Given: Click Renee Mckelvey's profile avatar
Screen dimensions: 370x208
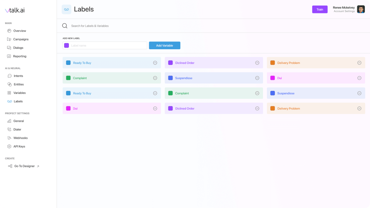Looking at the screenshot, I should [x=361, y=9].
